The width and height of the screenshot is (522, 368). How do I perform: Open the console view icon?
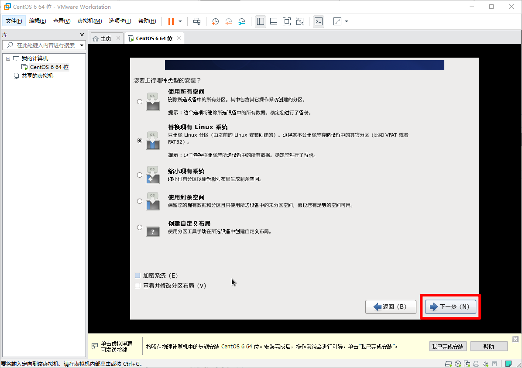(319, 21)
